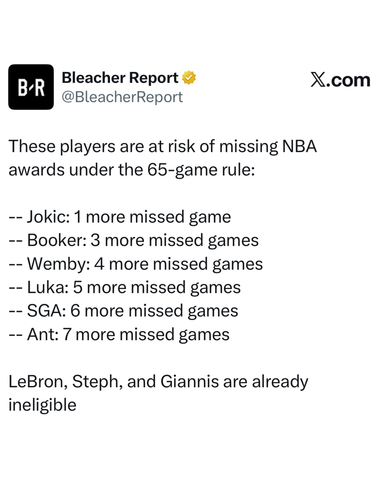386x482 pixels.
Task: Click the word "awards" in the tweet
Action: (x=36, y=170)
